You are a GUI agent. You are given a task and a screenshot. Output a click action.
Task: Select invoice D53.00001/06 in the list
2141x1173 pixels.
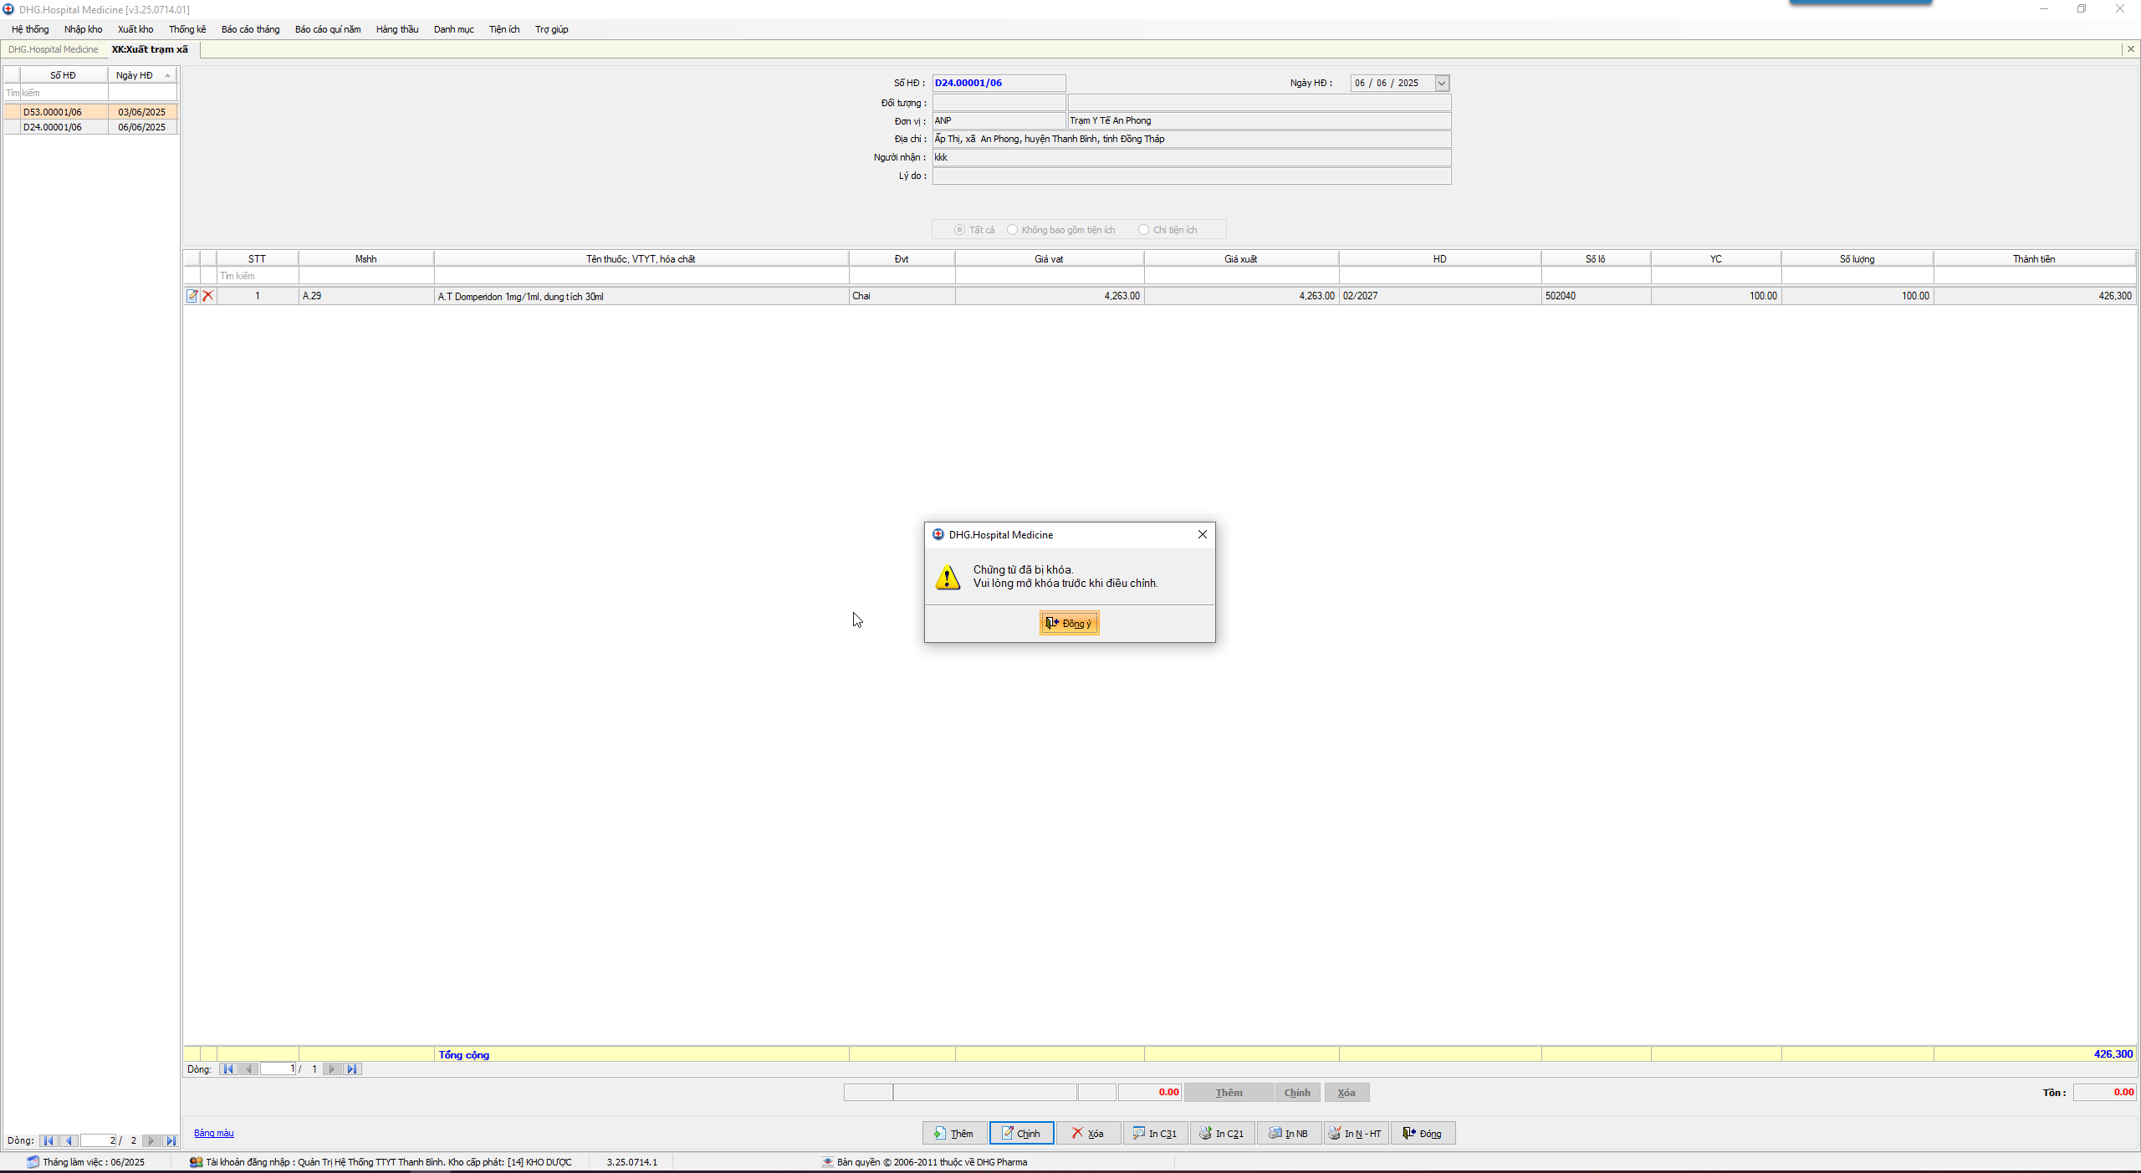(53, 112)
